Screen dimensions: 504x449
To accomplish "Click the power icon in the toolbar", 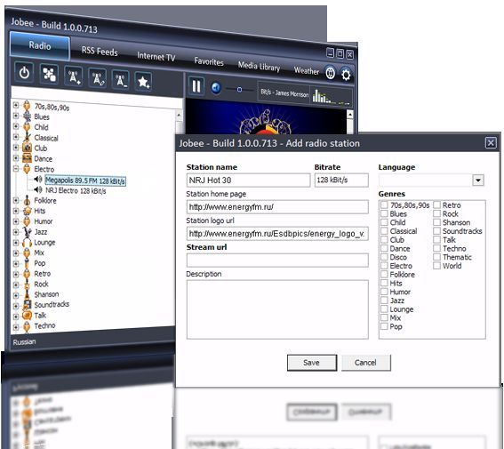I will coord(24,73).
